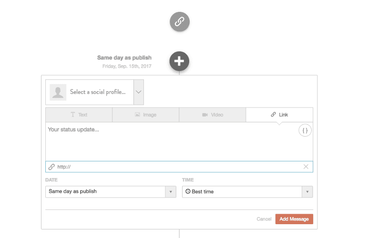367x238 pixels.
Task: Click the Same day as publish heading
Action: tap(124, 58)
